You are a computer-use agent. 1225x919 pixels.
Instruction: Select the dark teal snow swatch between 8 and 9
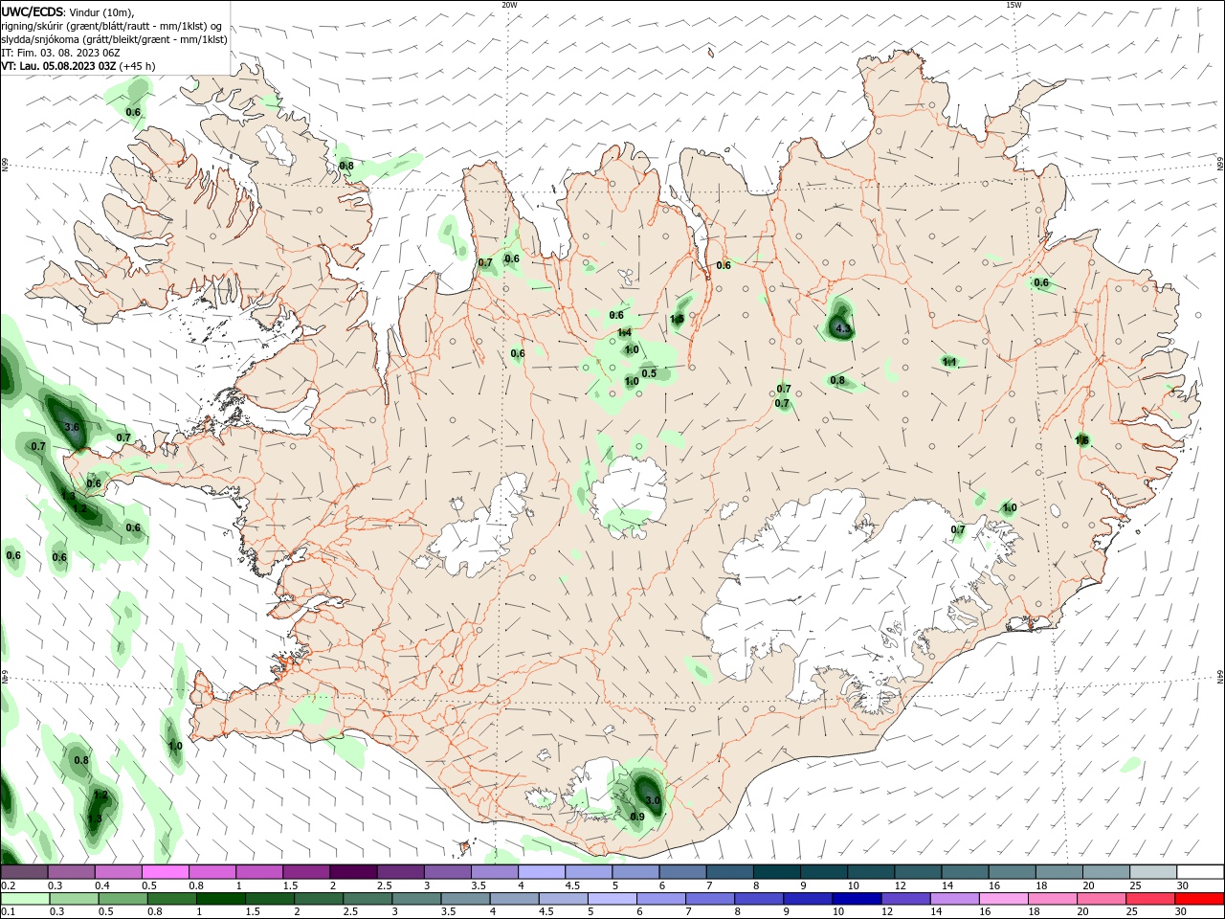coord(775,872)
